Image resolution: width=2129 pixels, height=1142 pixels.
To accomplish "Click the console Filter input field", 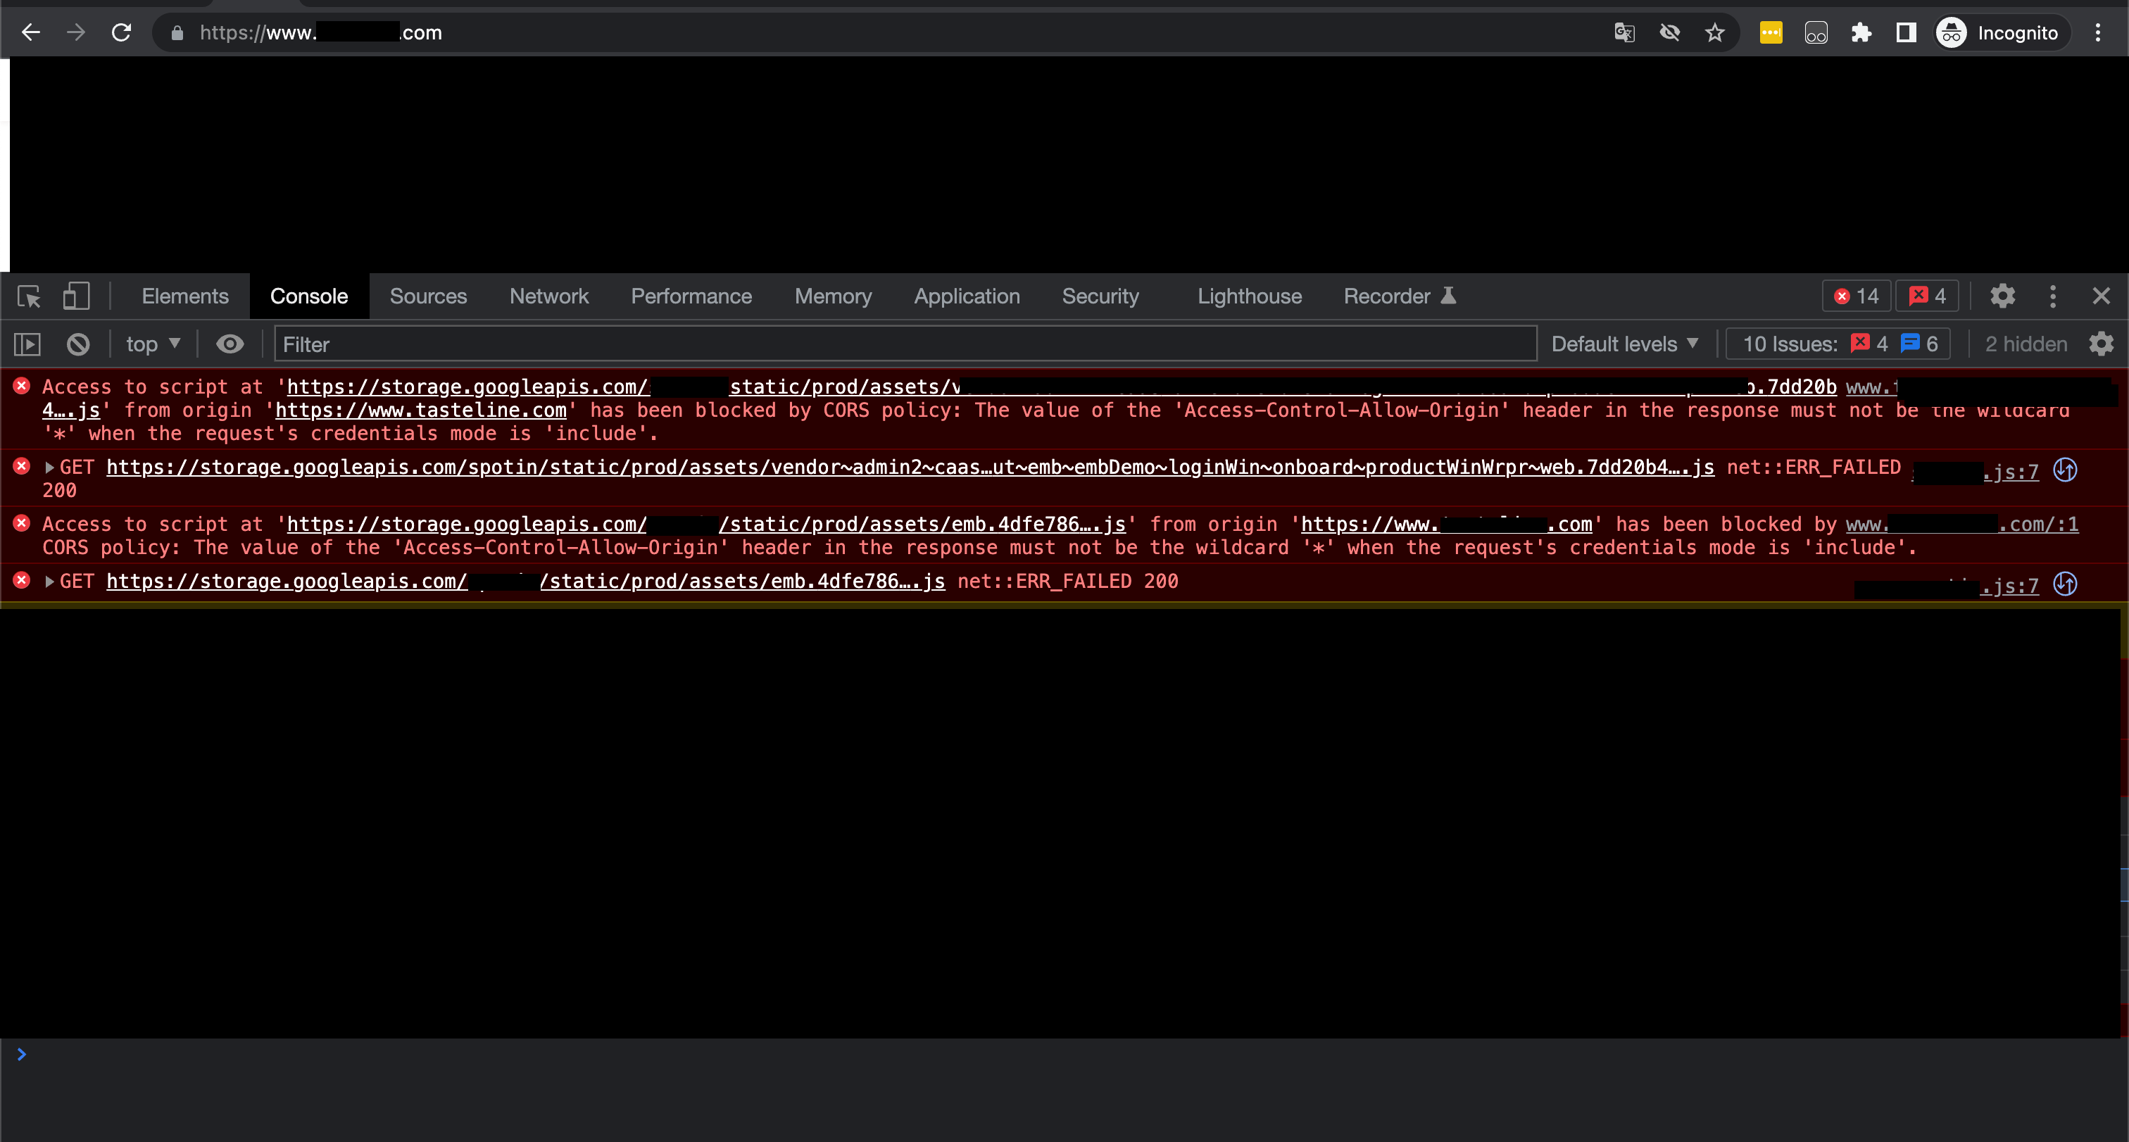I will click(x=905, y=344).
